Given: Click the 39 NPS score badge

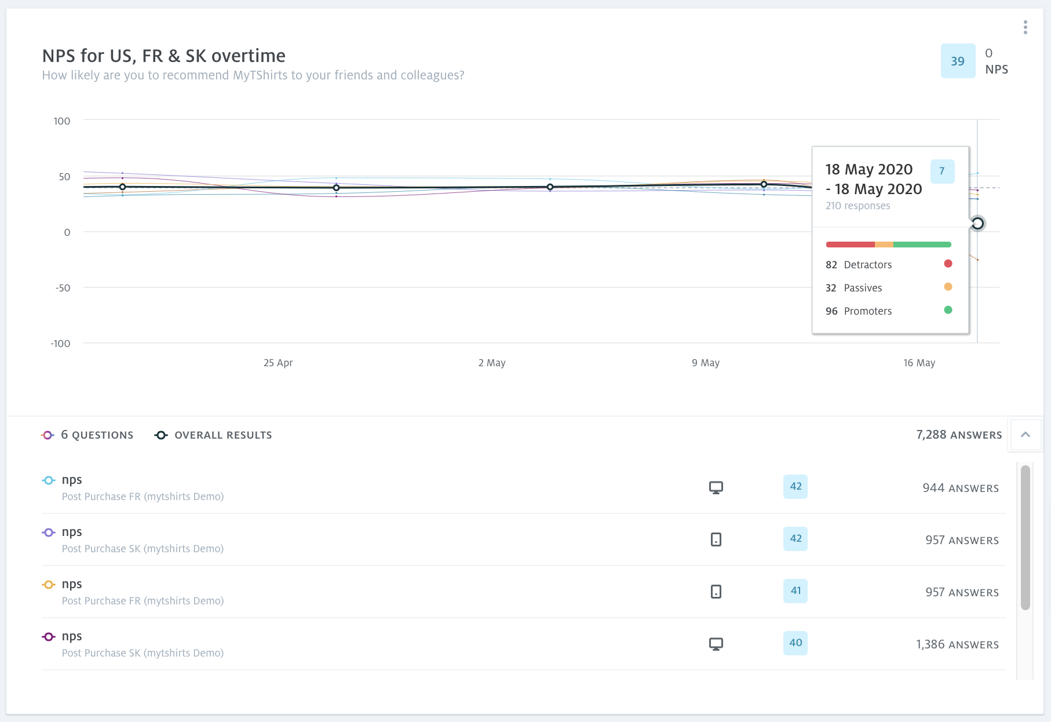Looking at the screenshot, I should click(958, 61).
